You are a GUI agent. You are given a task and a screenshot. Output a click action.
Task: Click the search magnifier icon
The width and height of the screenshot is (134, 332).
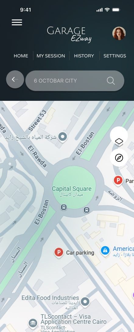point(111,81)
